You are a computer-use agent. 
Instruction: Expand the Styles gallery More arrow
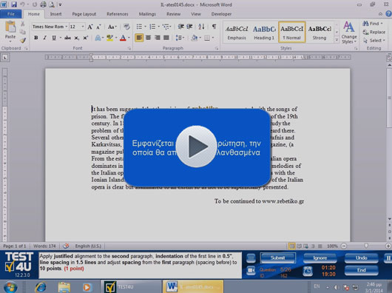pos(337,39)
